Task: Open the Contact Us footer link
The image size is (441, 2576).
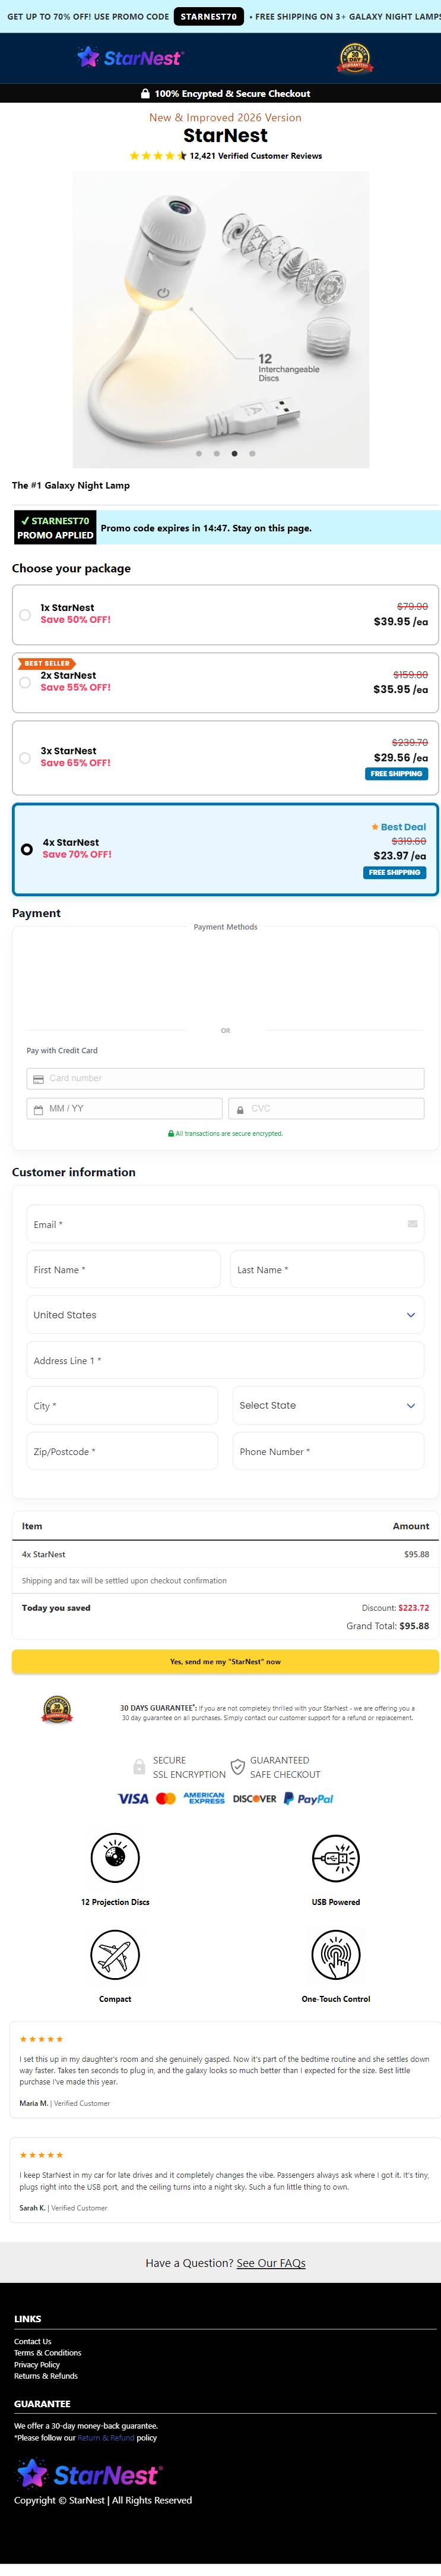Action: click(33, 2341)
